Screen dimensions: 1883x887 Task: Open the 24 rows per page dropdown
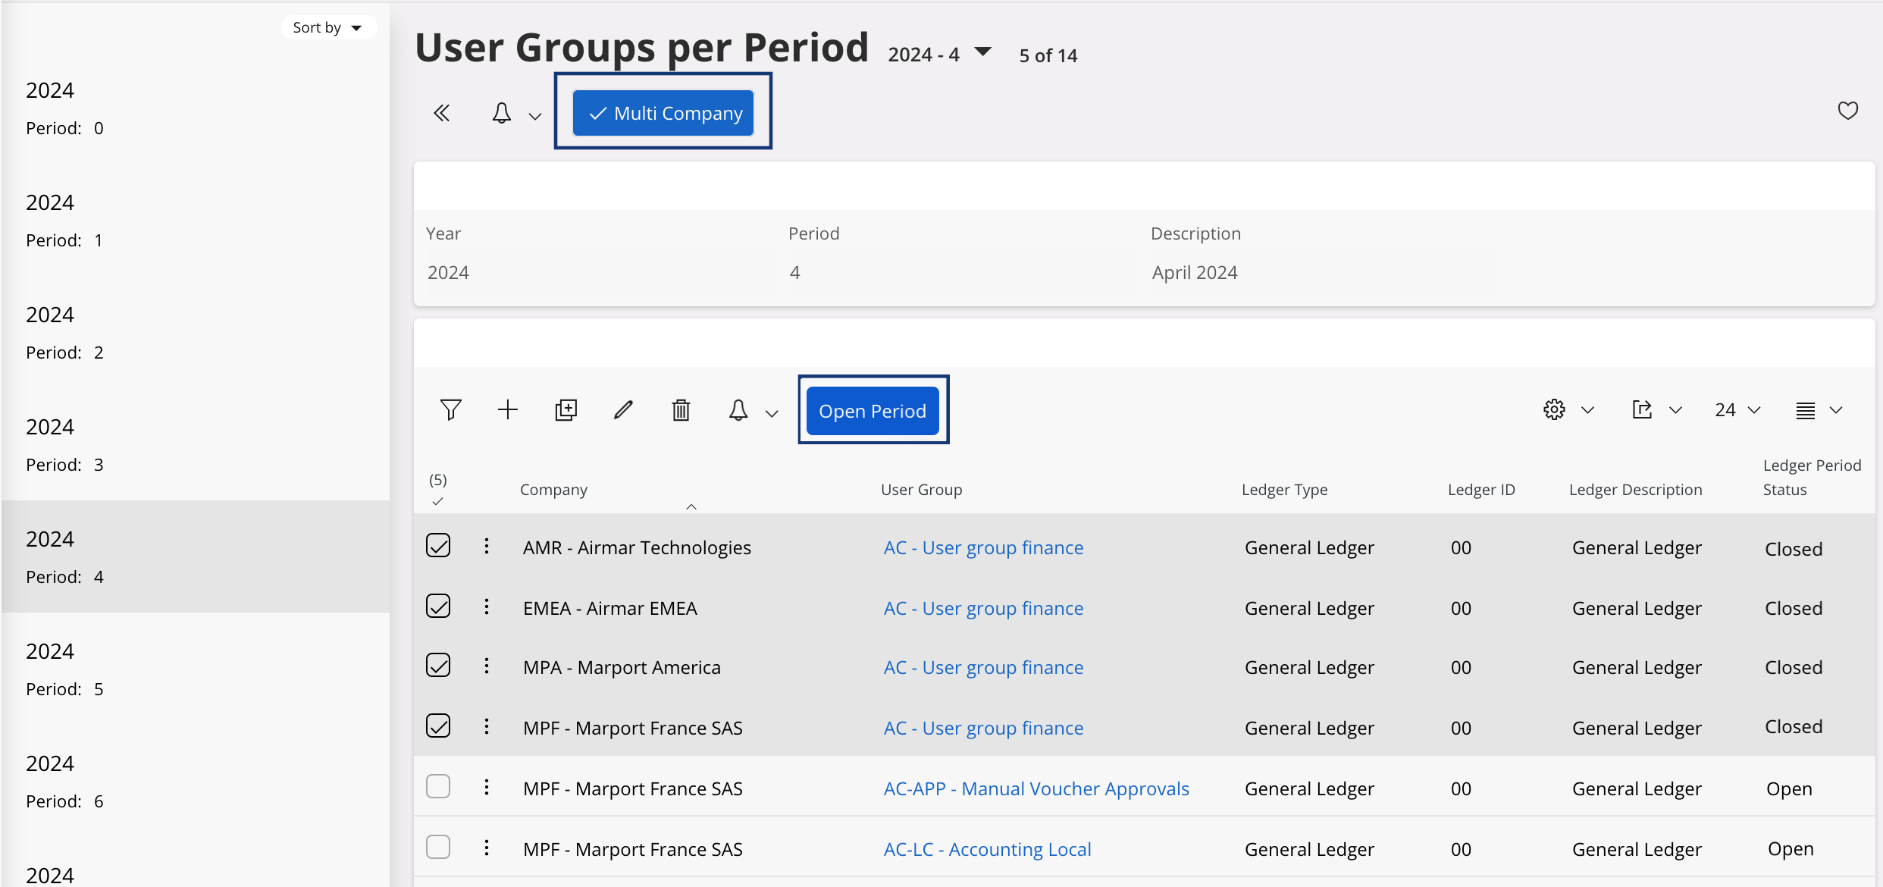tap(1737, 410)
